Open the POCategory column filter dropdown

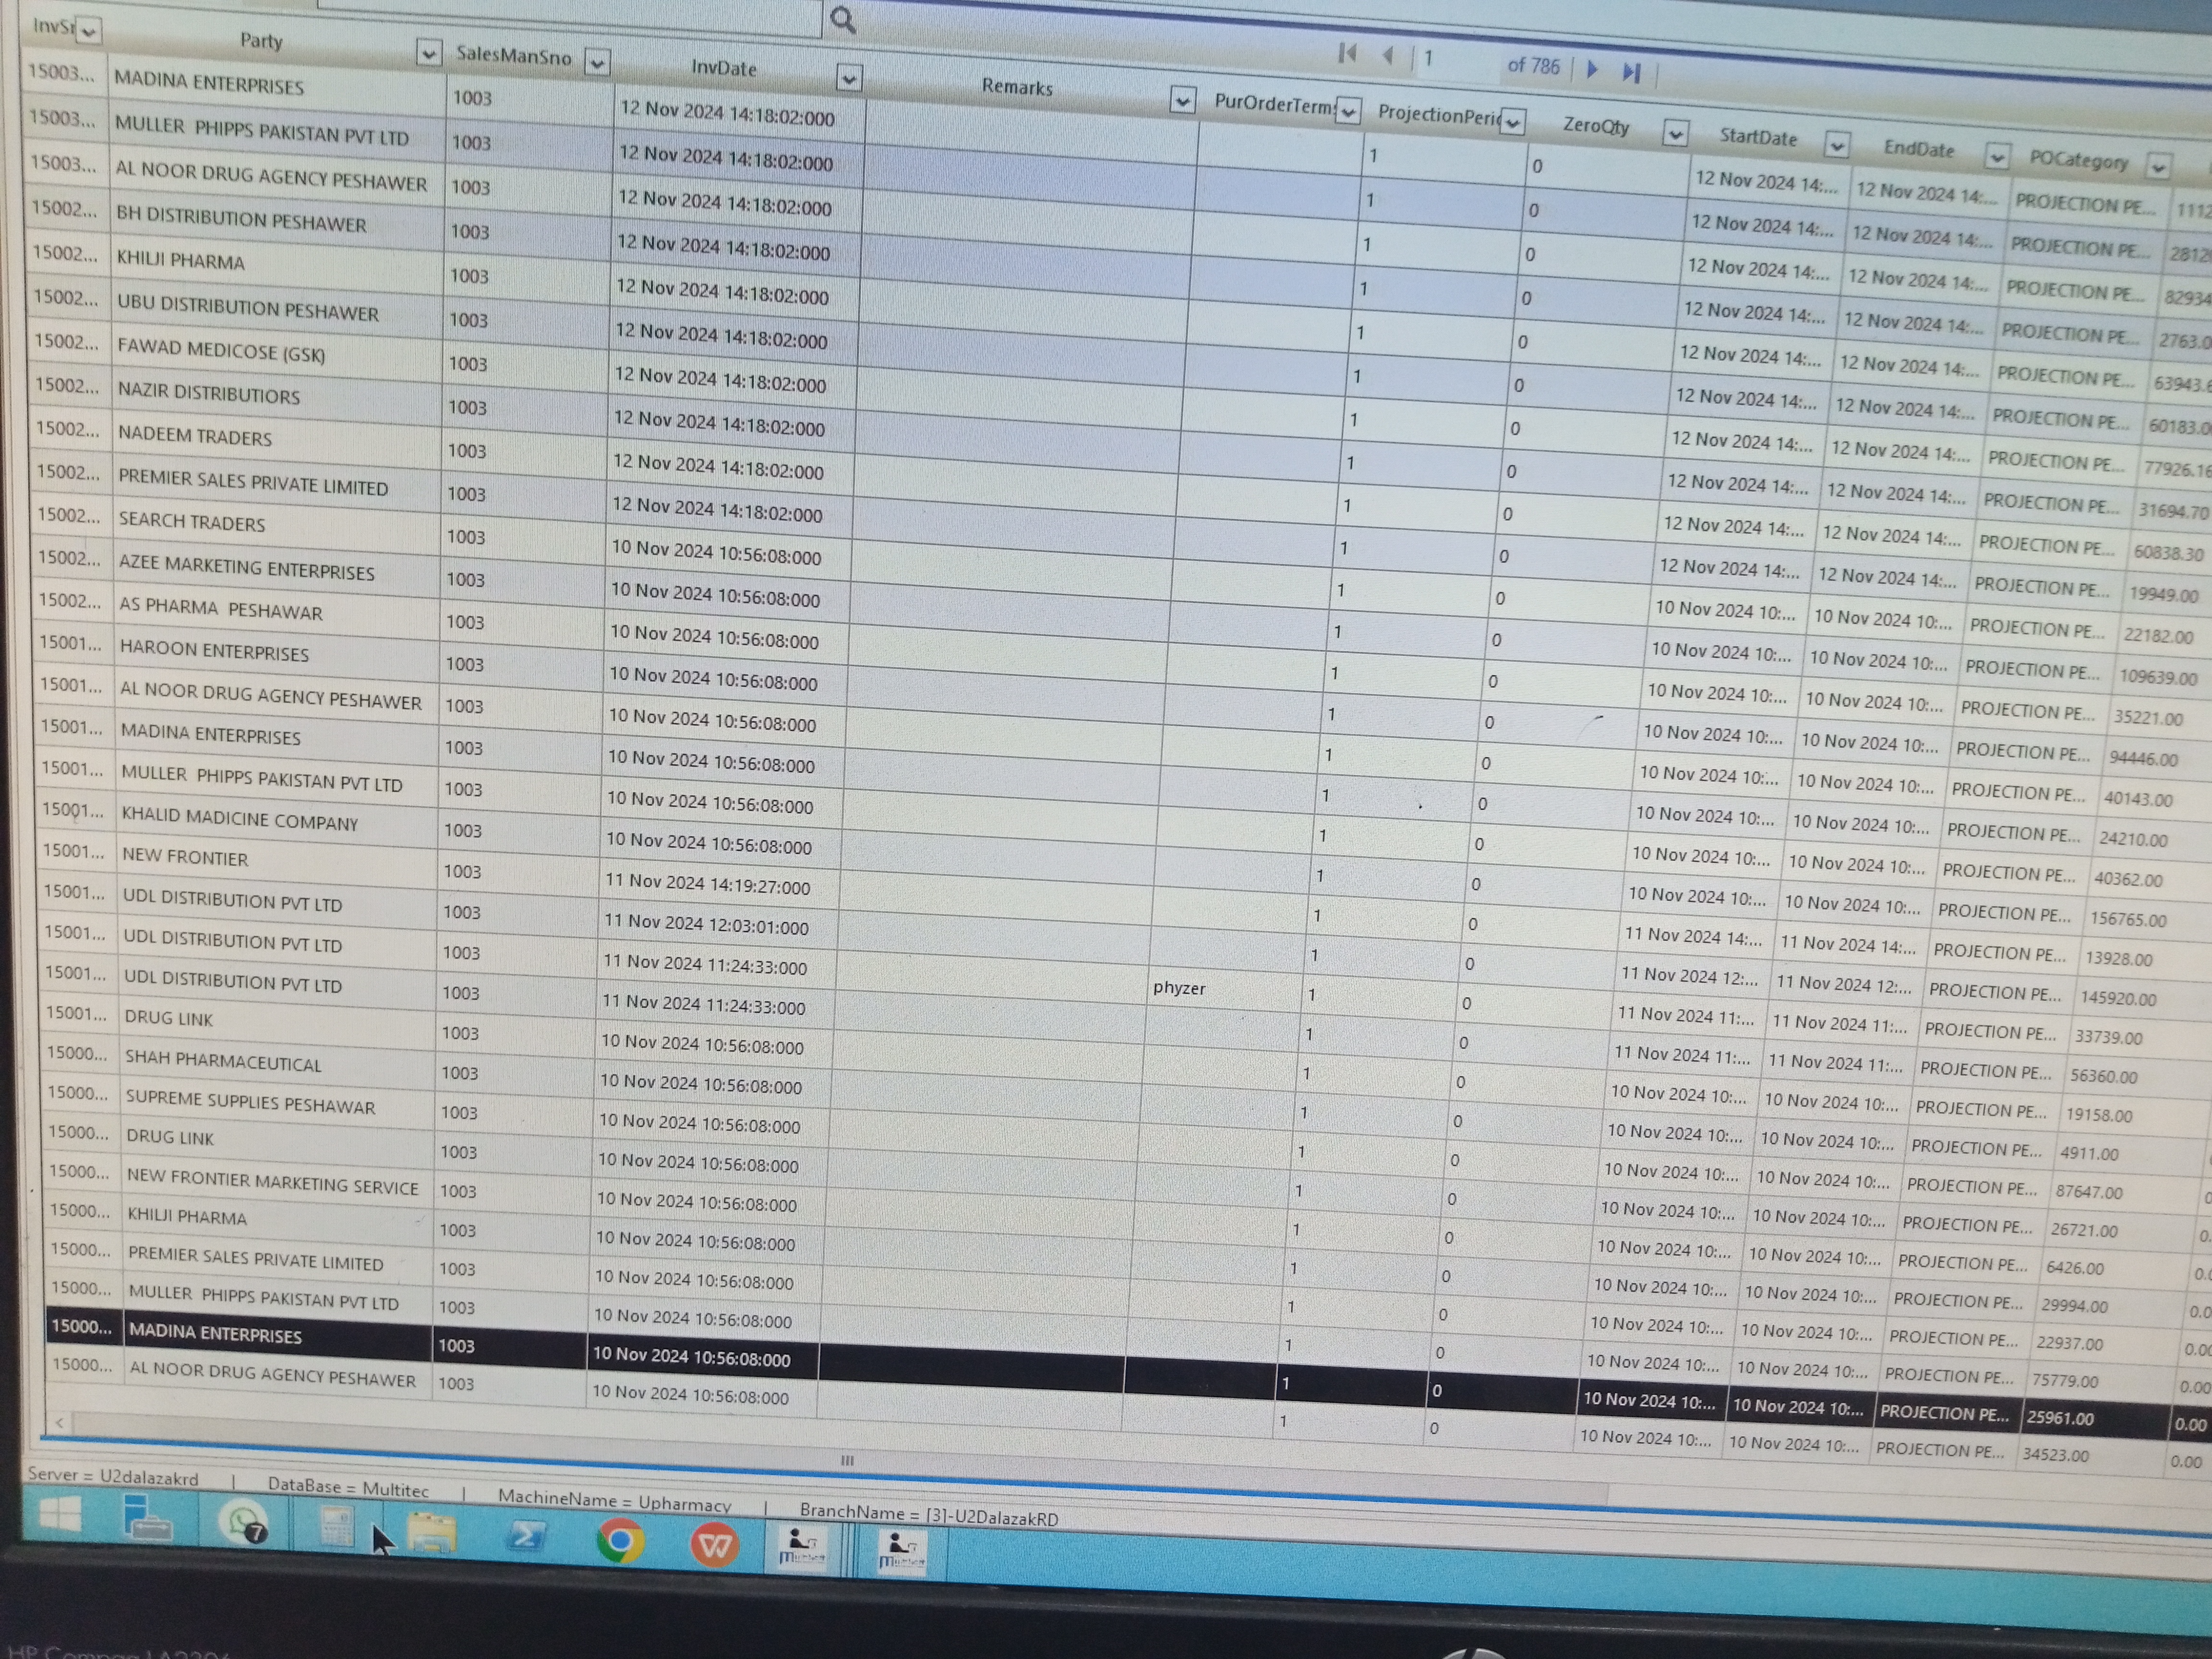[x=2158, y=166]
